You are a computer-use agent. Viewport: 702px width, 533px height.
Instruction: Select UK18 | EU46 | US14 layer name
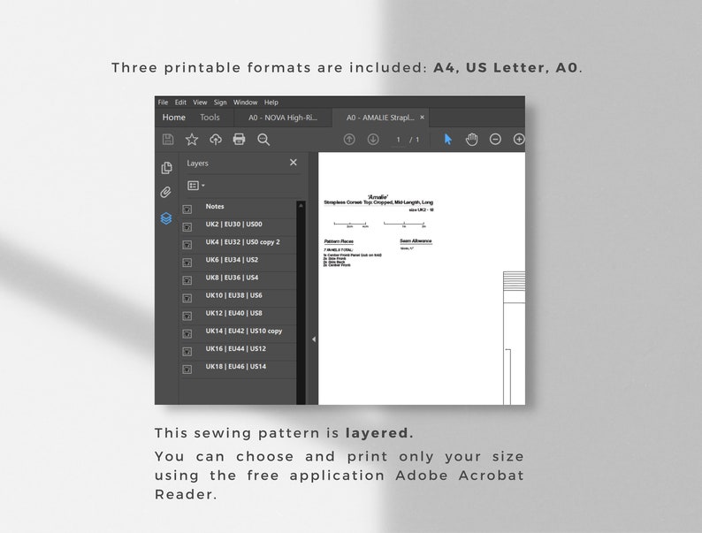click(235, 367)
